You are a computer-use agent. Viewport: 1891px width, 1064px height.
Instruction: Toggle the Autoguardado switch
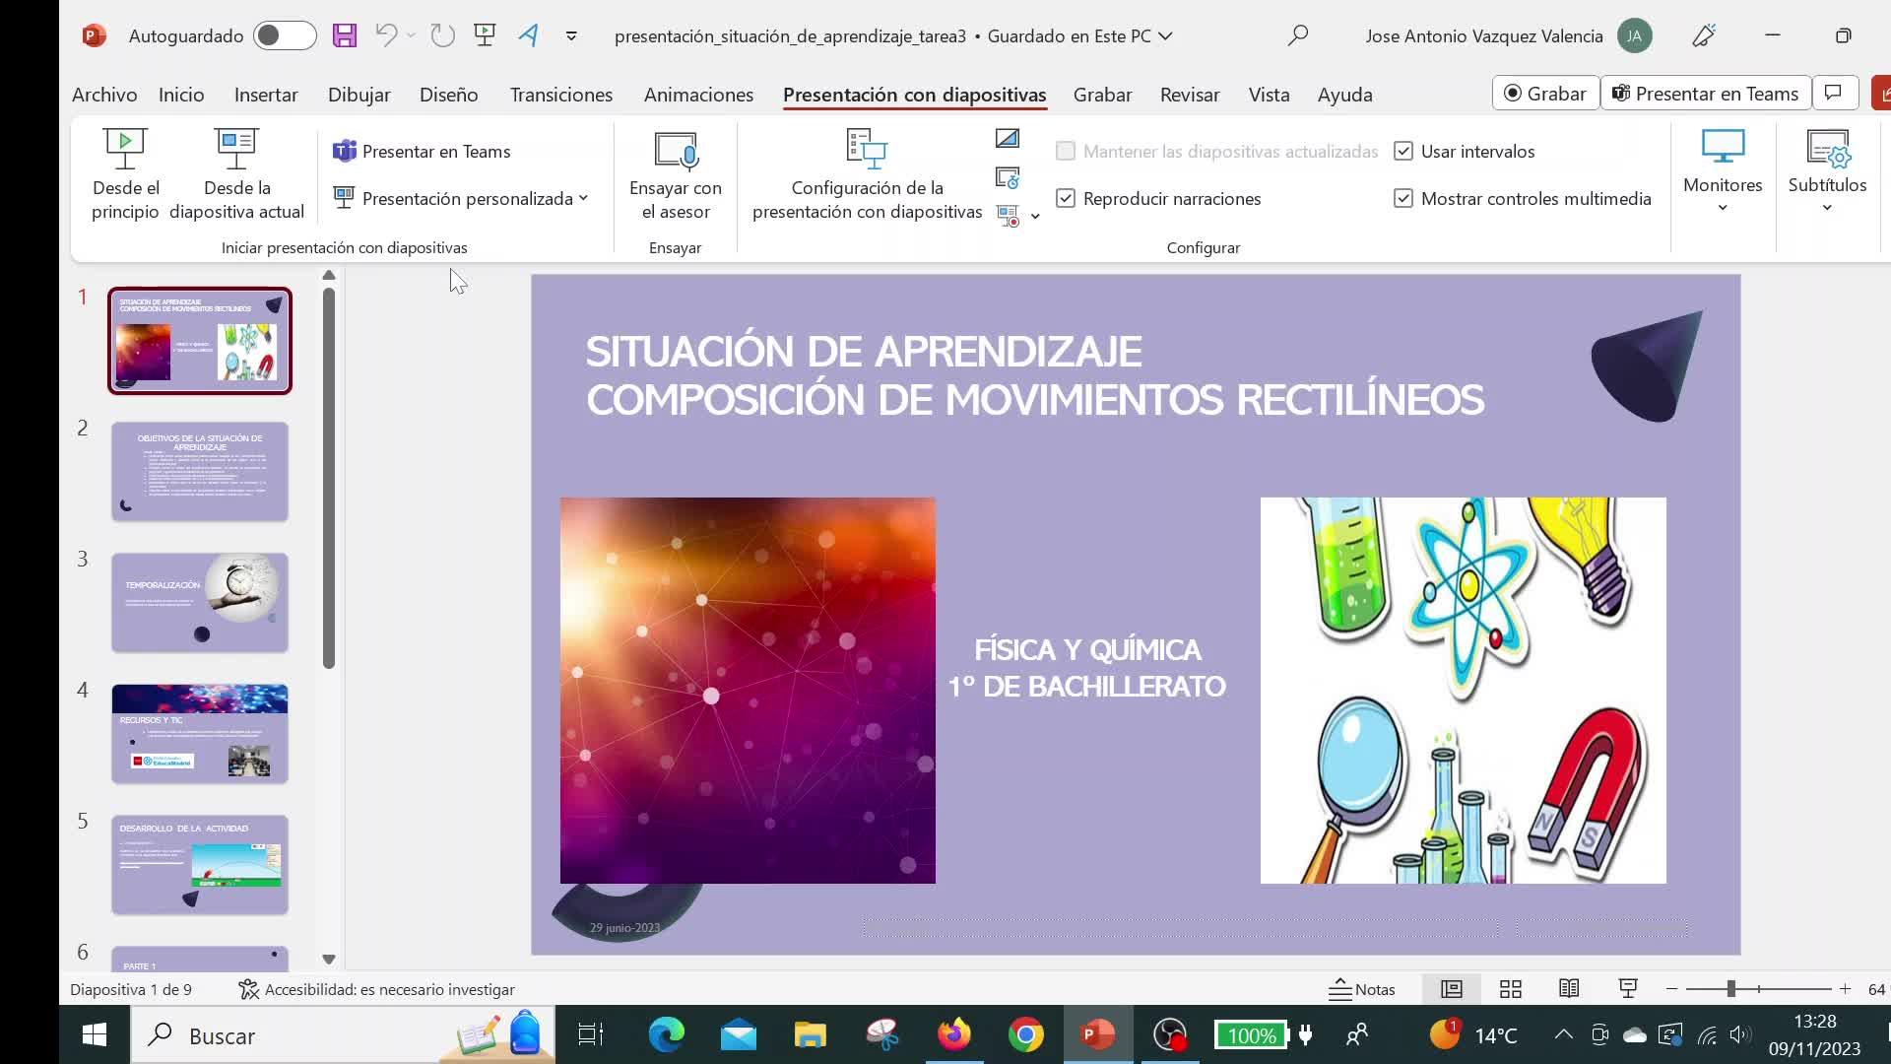[x=284, y=36]
